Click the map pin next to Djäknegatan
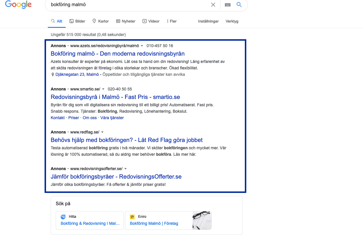This screenshot has height=238, width=363. click(53, 75)
